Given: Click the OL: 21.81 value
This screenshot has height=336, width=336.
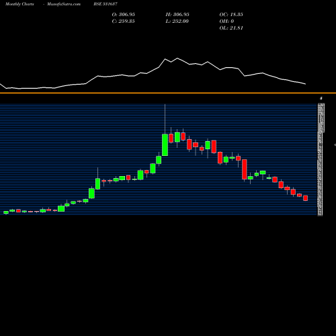Looking at the screenshot, I should [231, 28].
